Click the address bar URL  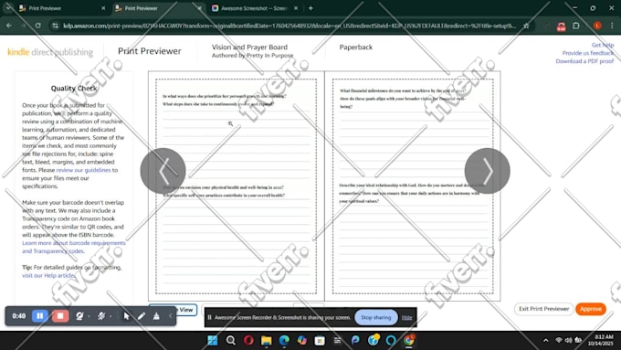pyautogui.click(x=289, y=26)
